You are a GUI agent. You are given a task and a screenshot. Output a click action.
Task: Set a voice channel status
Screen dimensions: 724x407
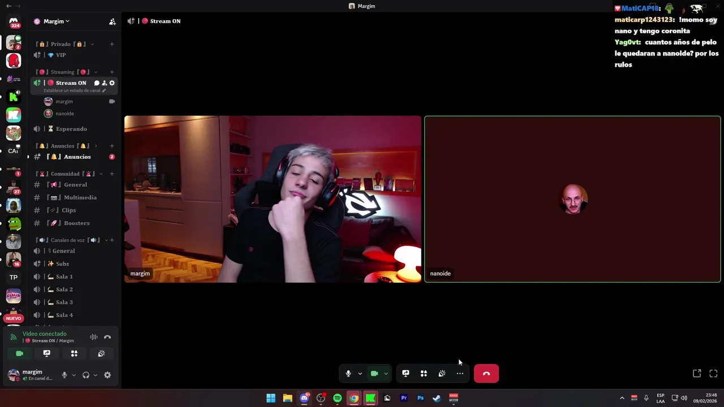[75, 90]
